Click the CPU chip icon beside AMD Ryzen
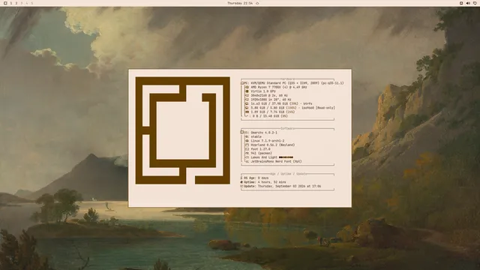480x270 pixels. [x=247, y=87]
